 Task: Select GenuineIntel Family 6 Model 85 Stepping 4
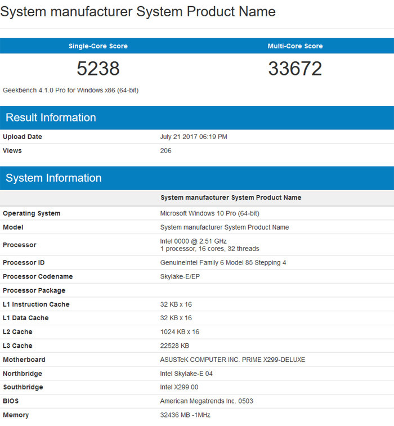[223, 262]
